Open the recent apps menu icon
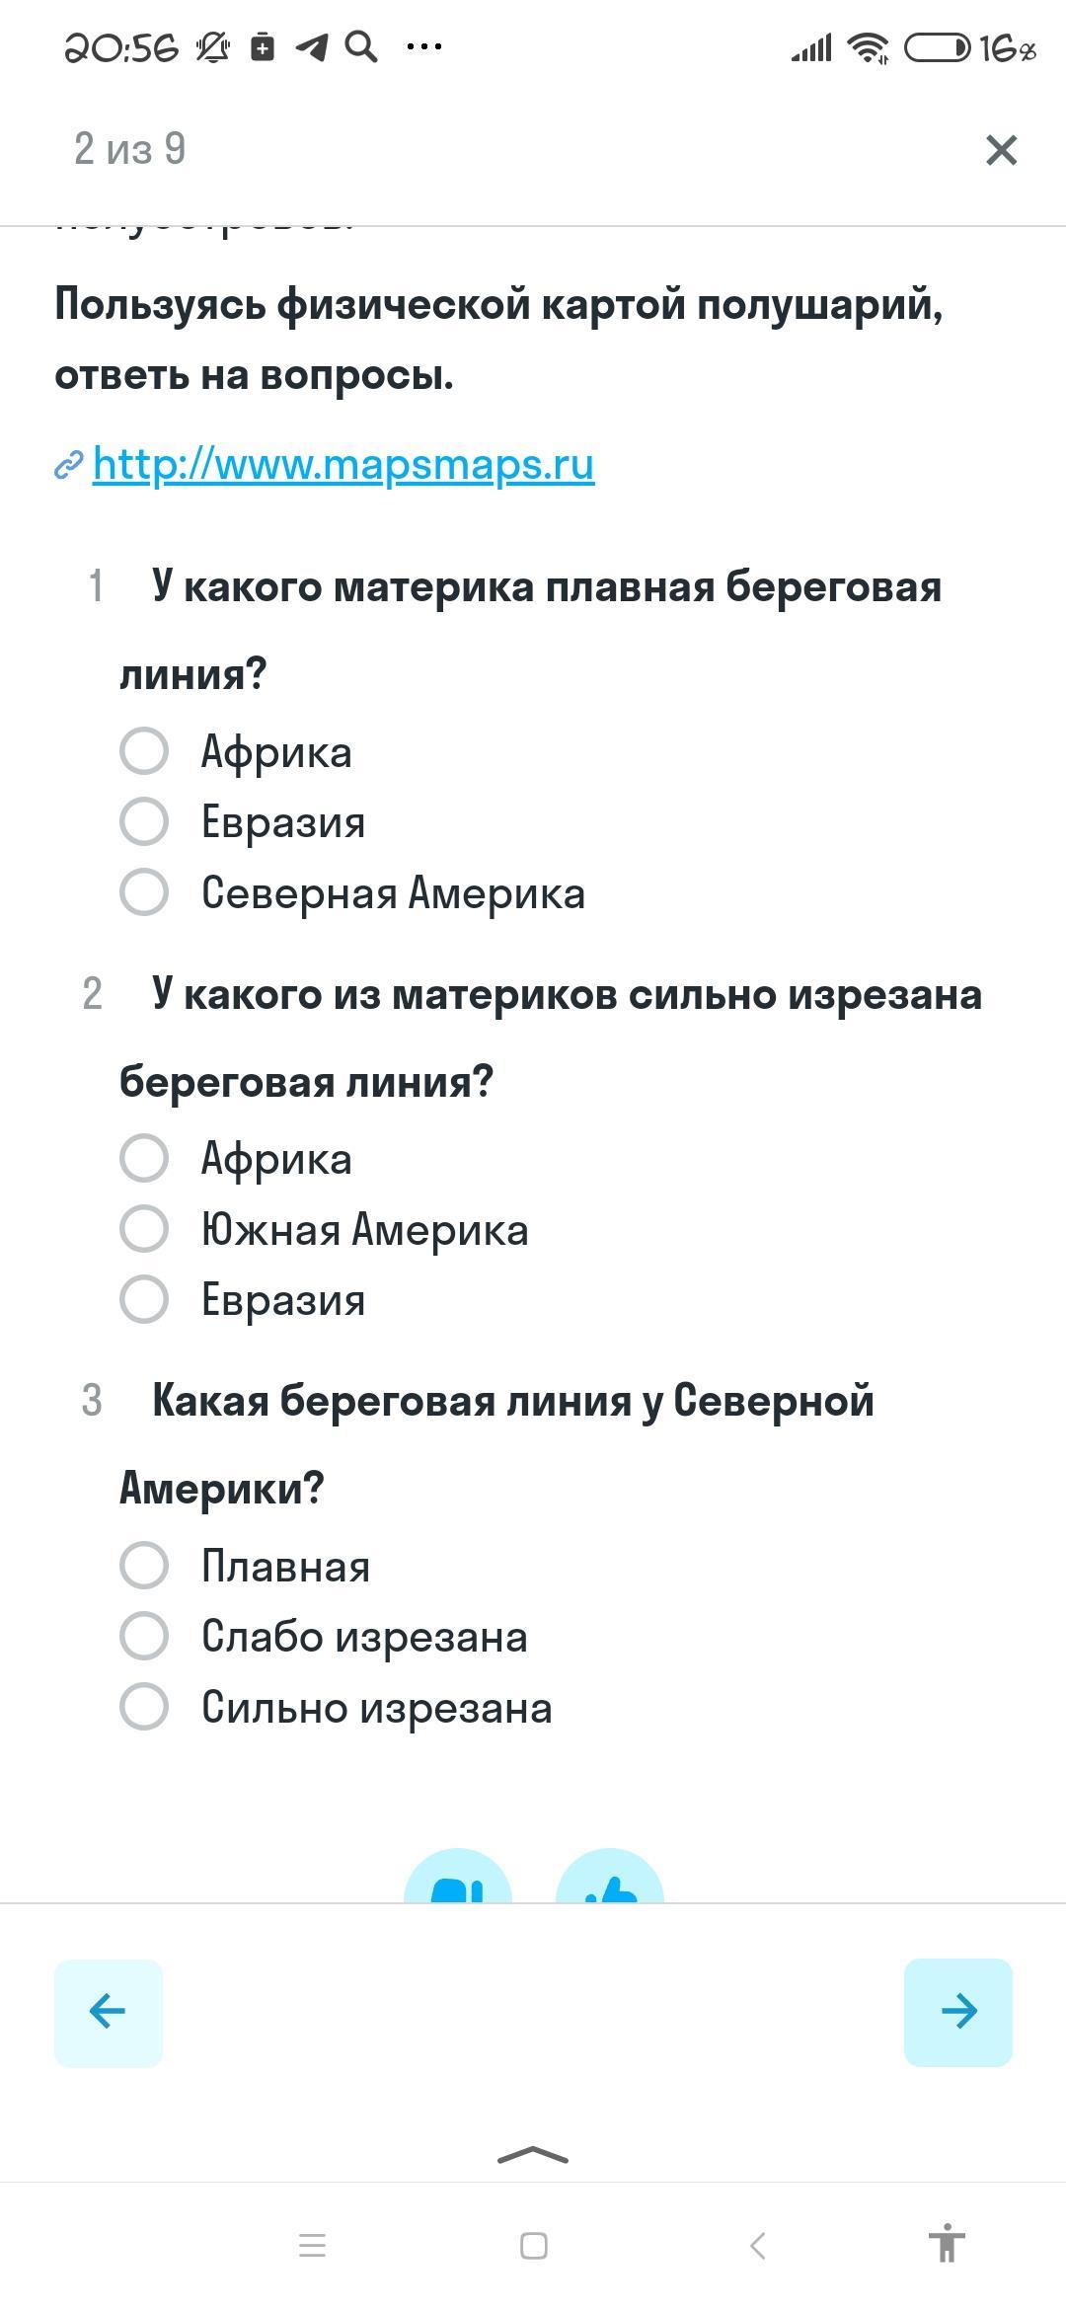 312,2246
